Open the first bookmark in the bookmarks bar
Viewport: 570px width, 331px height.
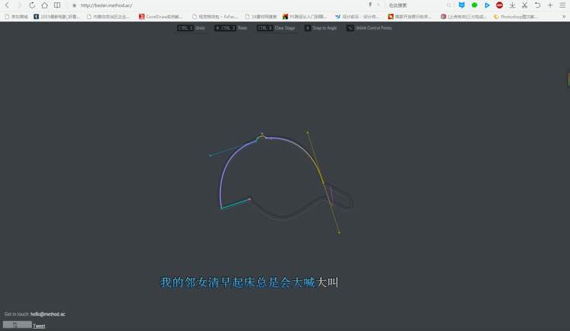[17, 17]
